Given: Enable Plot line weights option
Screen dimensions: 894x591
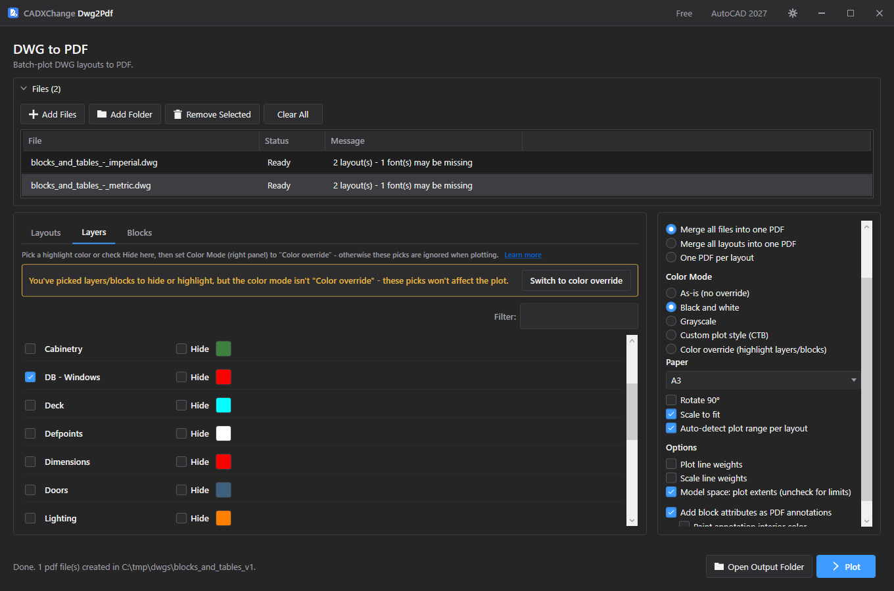Looking at the screenshot, I should tap(671, 464).
